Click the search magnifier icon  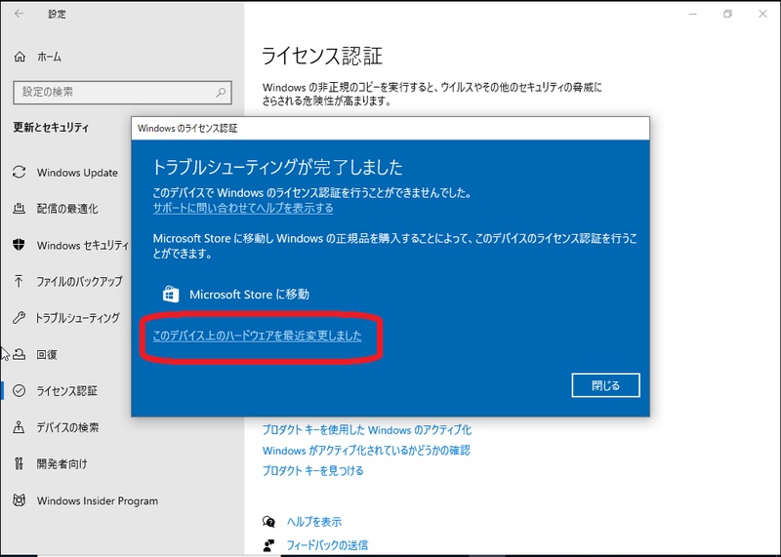[221, 92]
